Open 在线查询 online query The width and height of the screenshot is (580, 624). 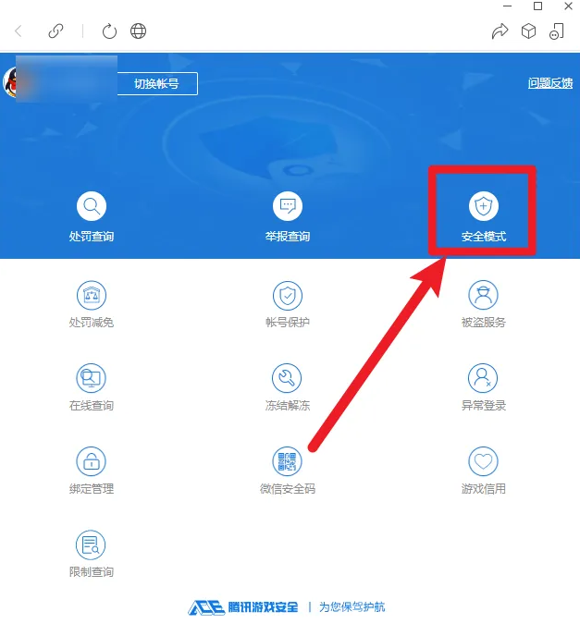[x=91, y=378]
